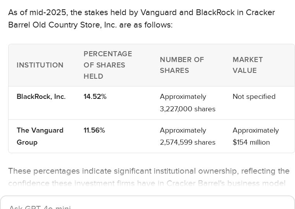Click the MARKET VALUE column header
Image resolution: width=295 pixels, height=209 pixels.
click(247, 65)
